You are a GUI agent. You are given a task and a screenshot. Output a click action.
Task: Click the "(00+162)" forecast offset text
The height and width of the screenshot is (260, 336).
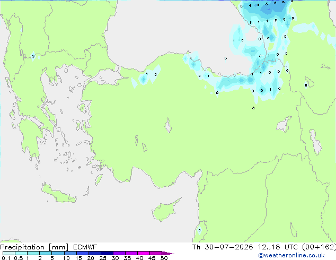(x=319, y=247)
